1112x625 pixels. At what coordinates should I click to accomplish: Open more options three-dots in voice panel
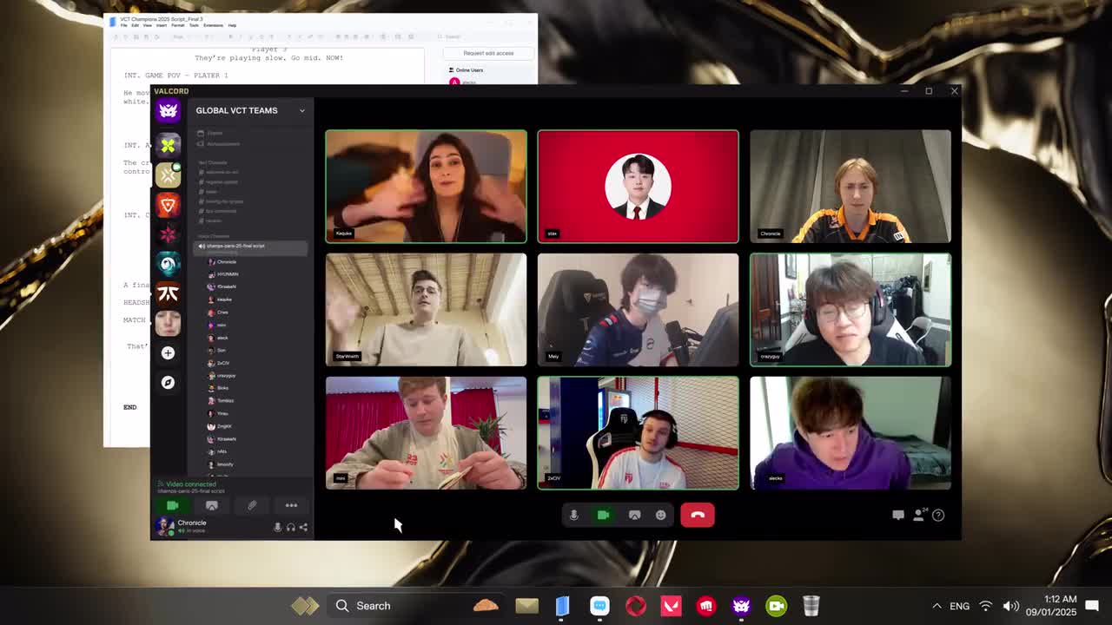tap(291, 505)
